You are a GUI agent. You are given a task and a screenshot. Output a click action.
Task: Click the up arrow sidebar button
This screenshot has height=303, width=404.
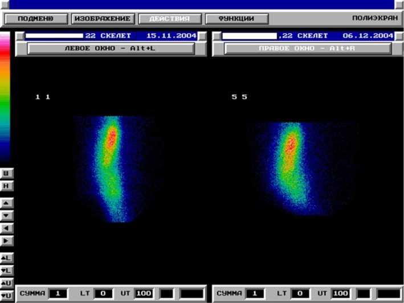[6, 203]
